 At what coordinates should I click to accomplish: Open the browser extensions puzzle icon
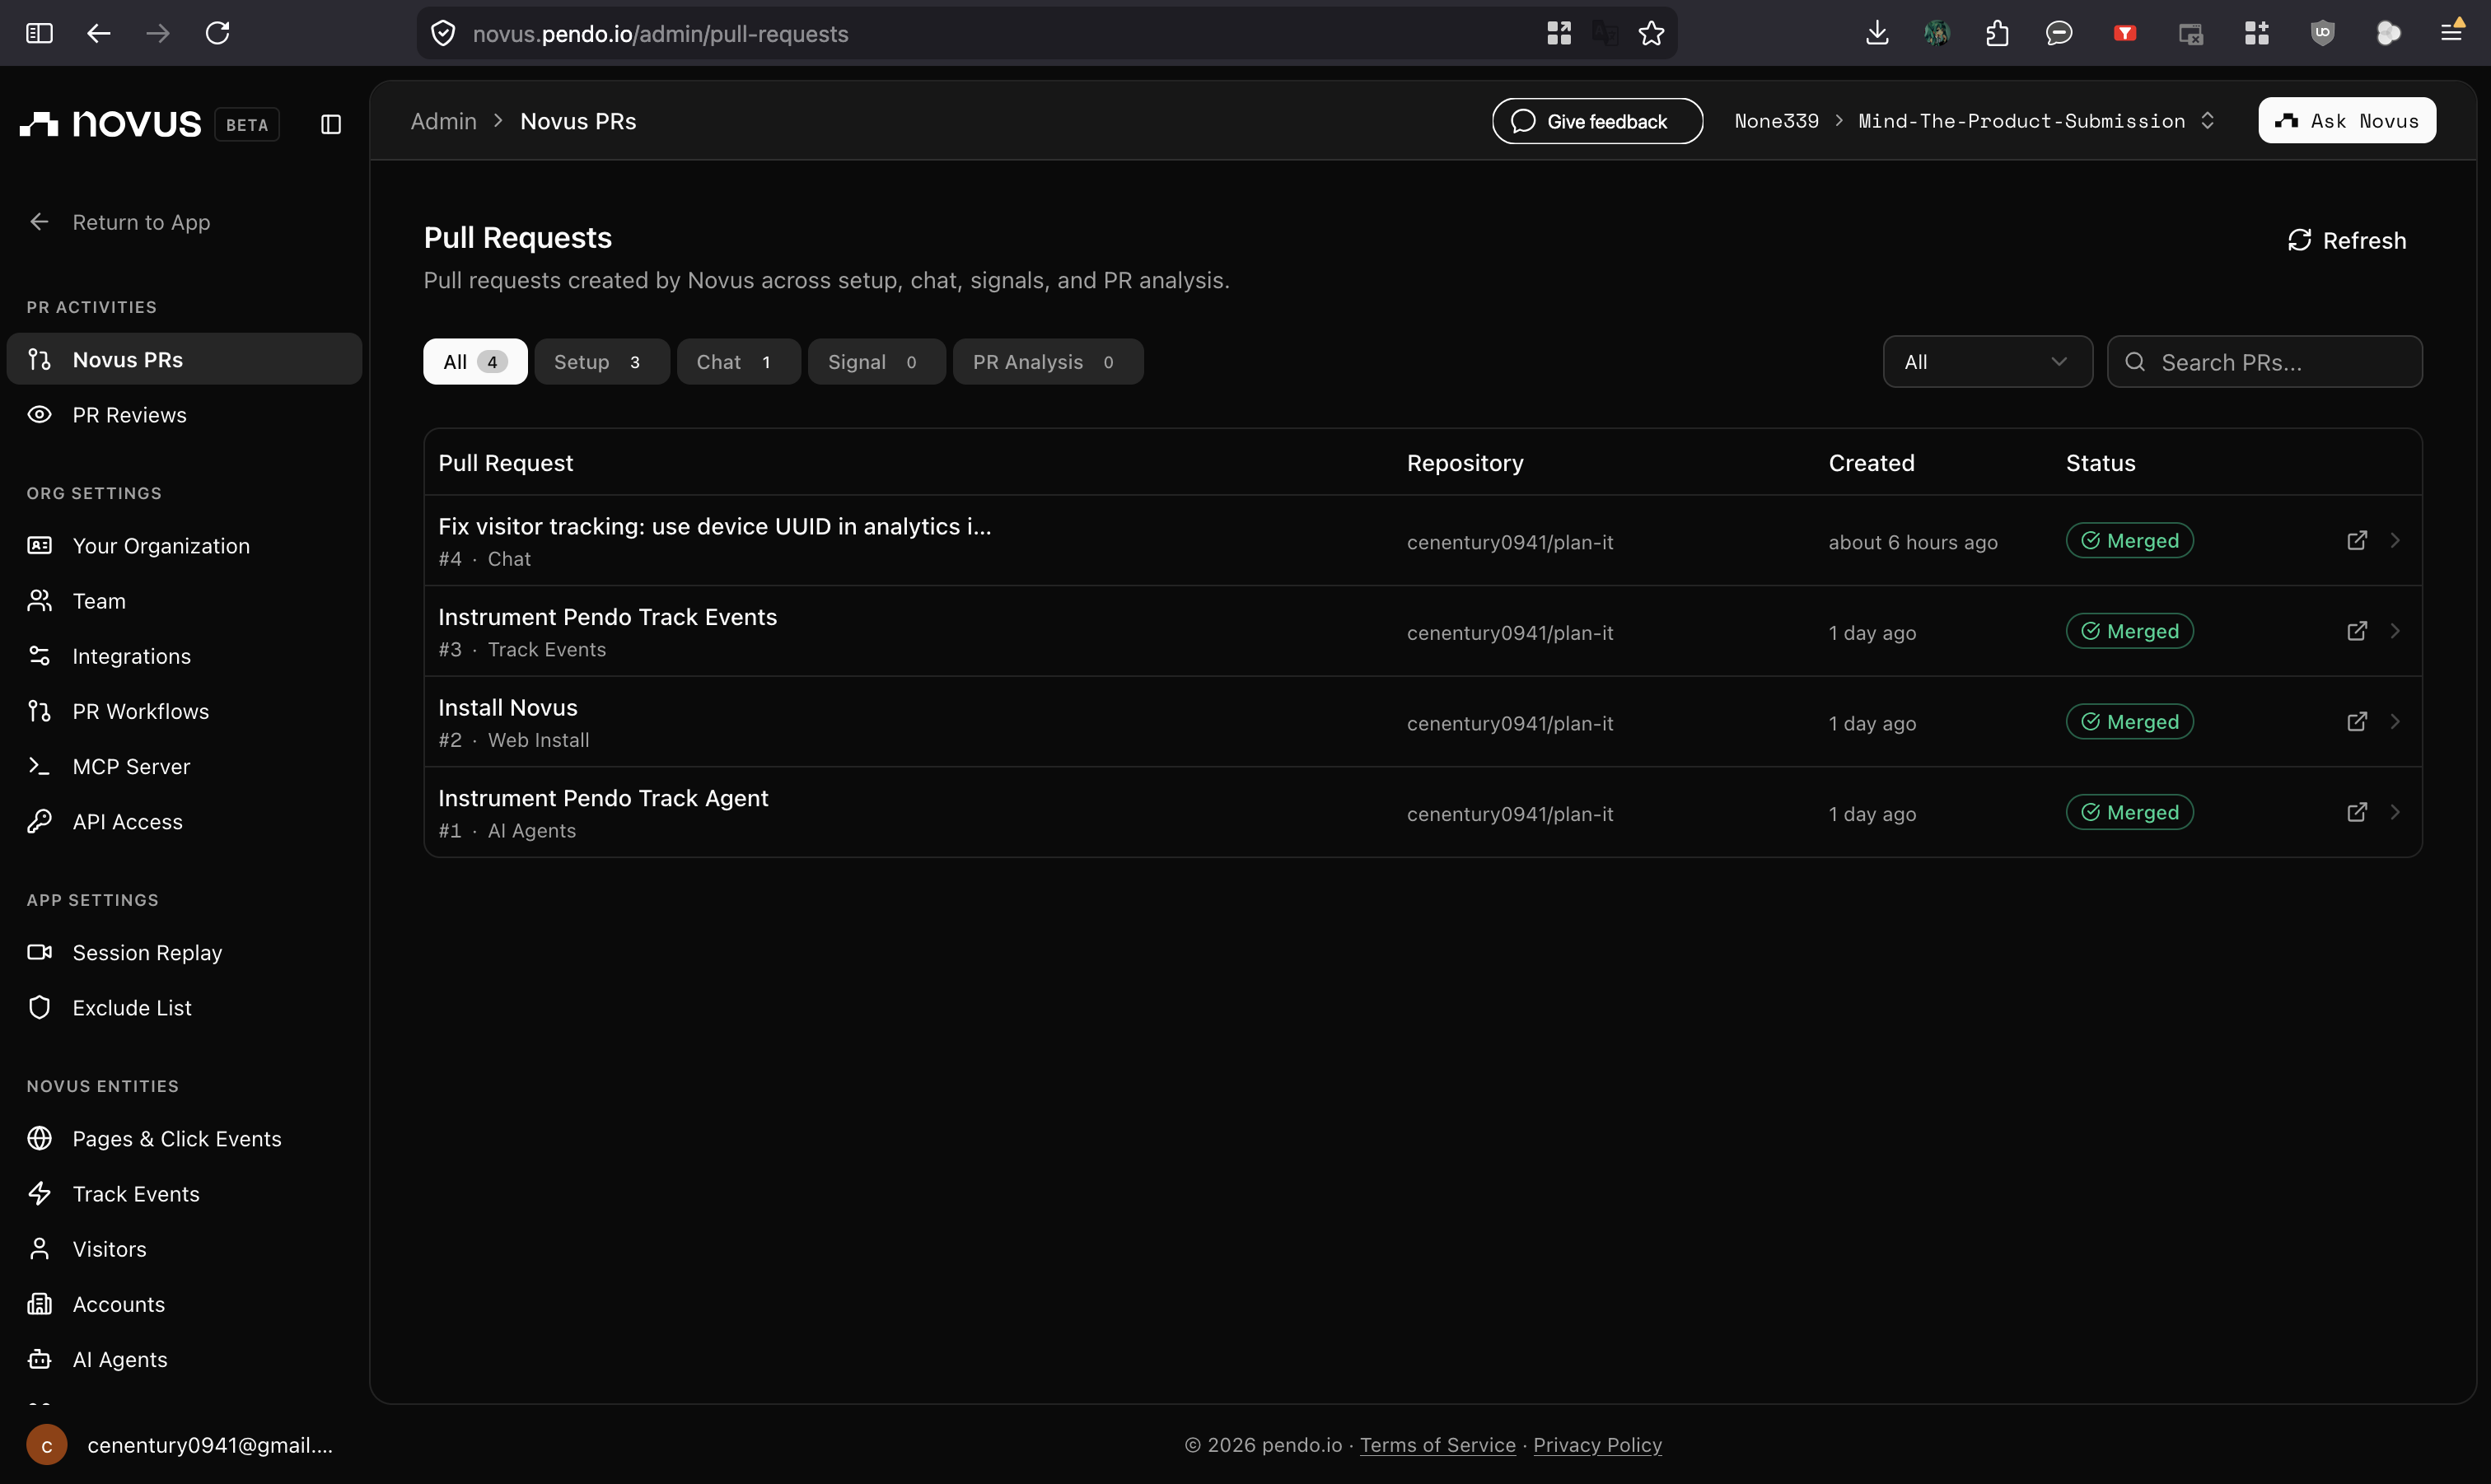click(x=1997, y=33)
